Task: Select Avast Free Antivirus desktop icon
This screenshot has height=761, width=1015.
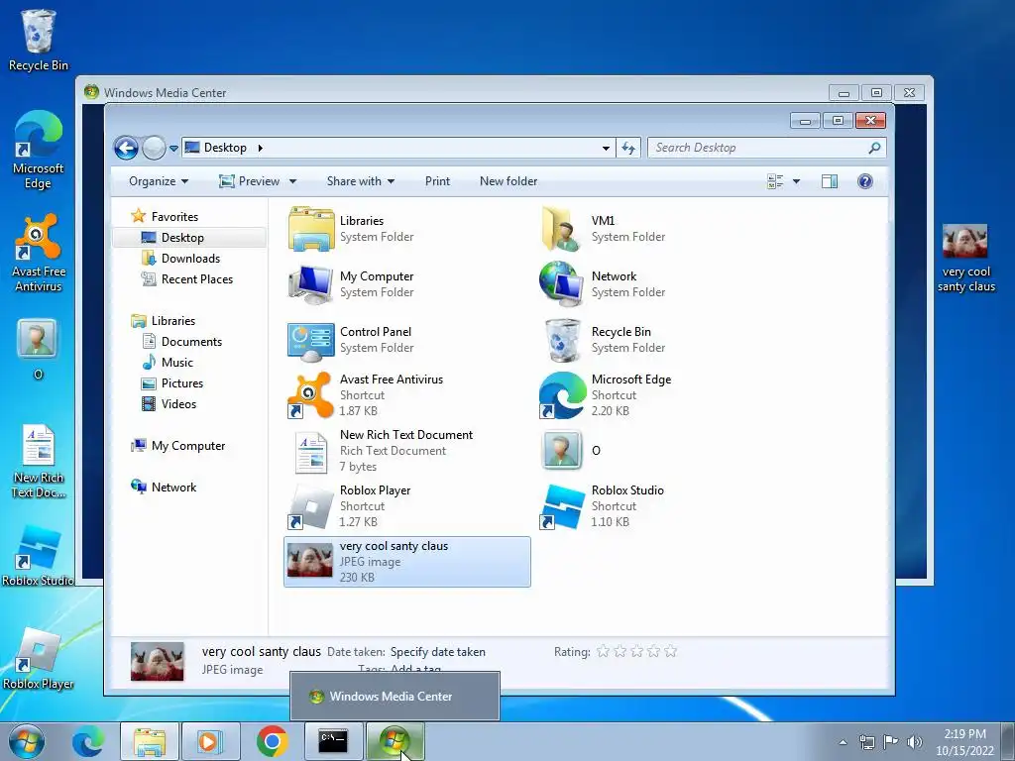Action: (x=39, y=253)
